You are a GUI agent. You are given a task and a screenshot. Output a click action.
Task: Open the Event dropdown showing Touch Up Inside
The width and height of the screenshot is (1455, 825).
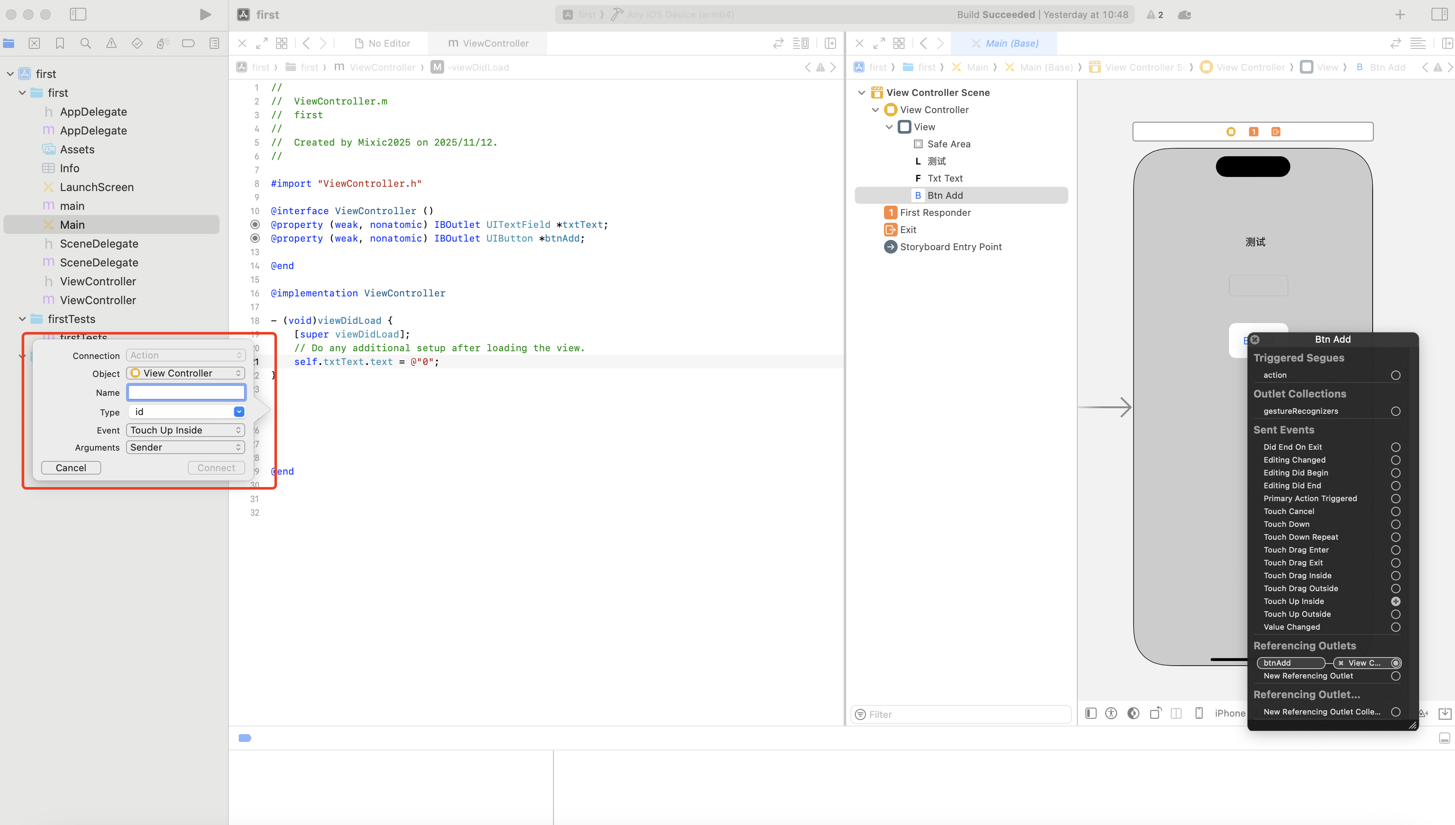point(186,430)
